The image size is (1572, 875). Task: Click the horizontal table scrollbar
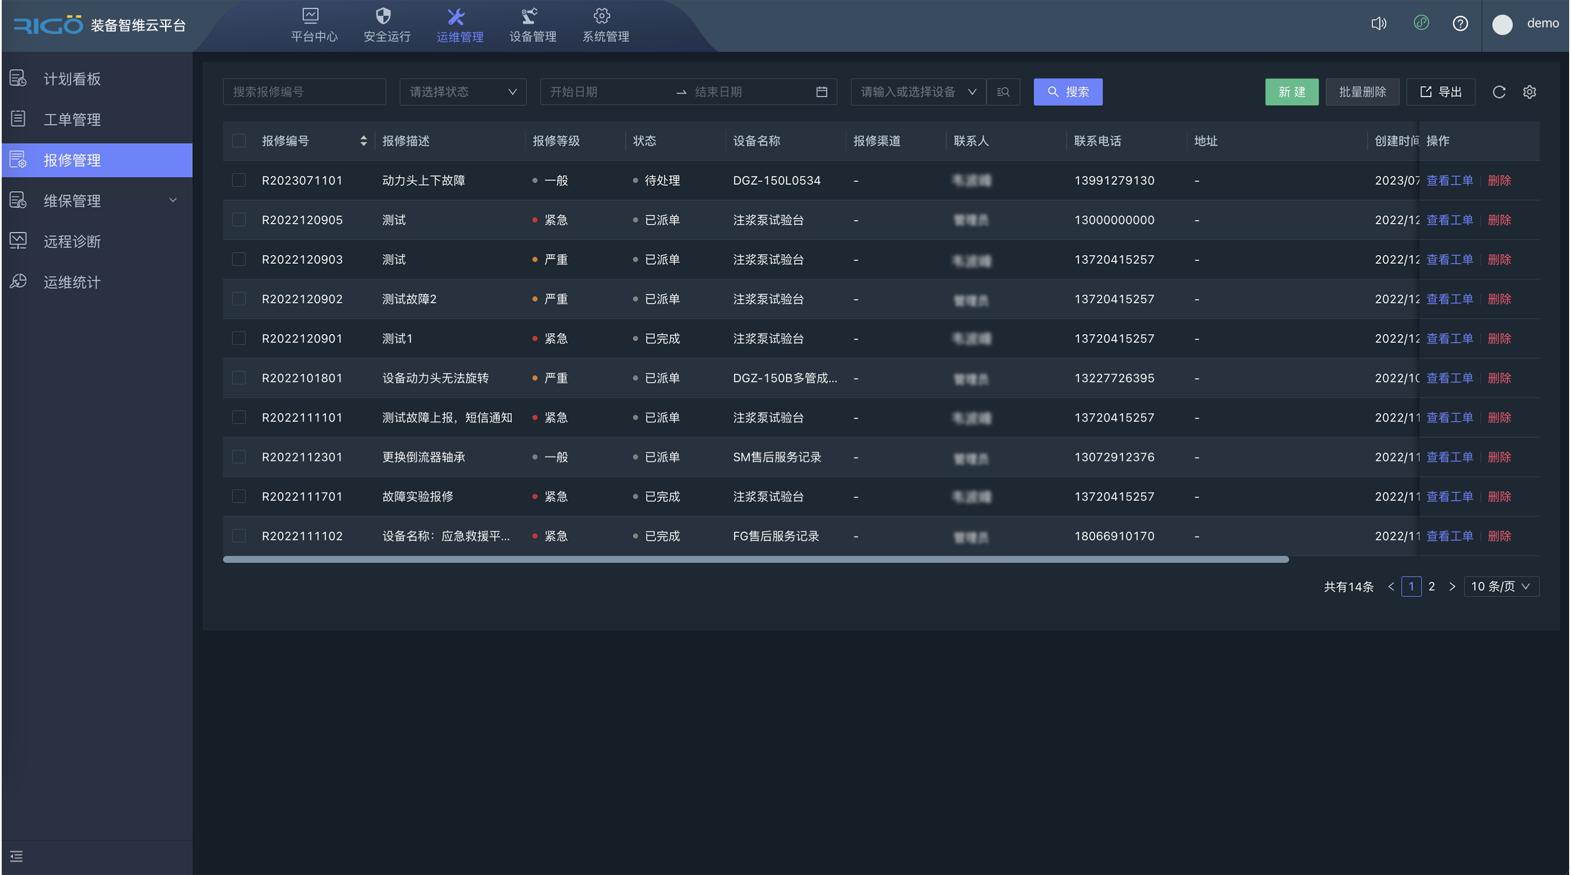755,560
